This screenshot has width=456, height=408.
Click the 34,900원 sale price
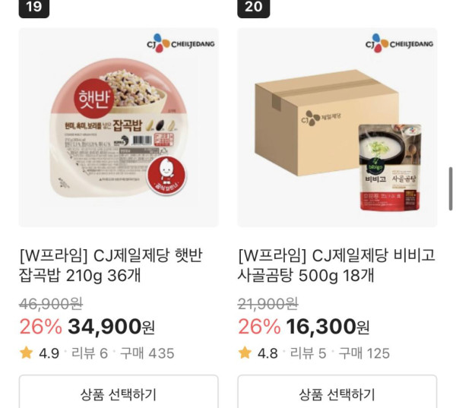click(111, 327)
